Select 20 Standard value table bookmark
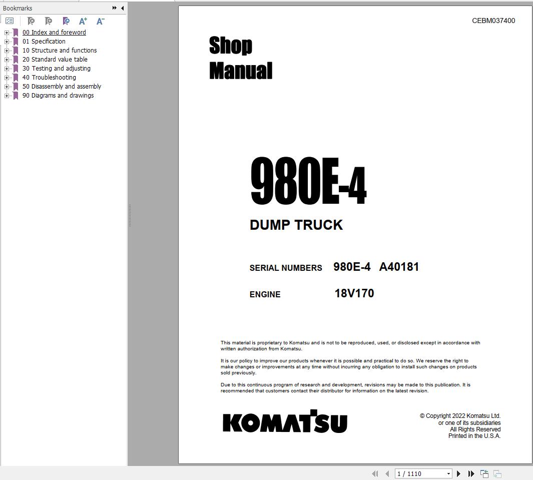The width and height of the screenshot is (533, 480). [55, 59]
